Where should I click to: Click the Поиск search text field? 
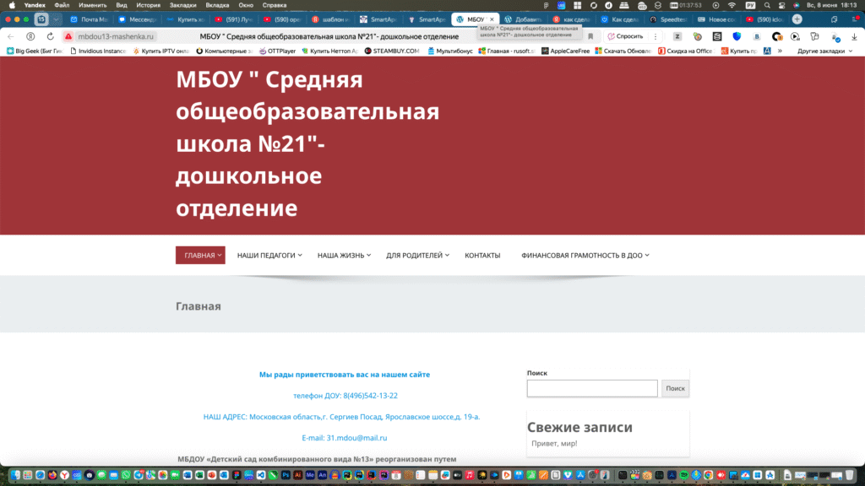tap(591, 388)
